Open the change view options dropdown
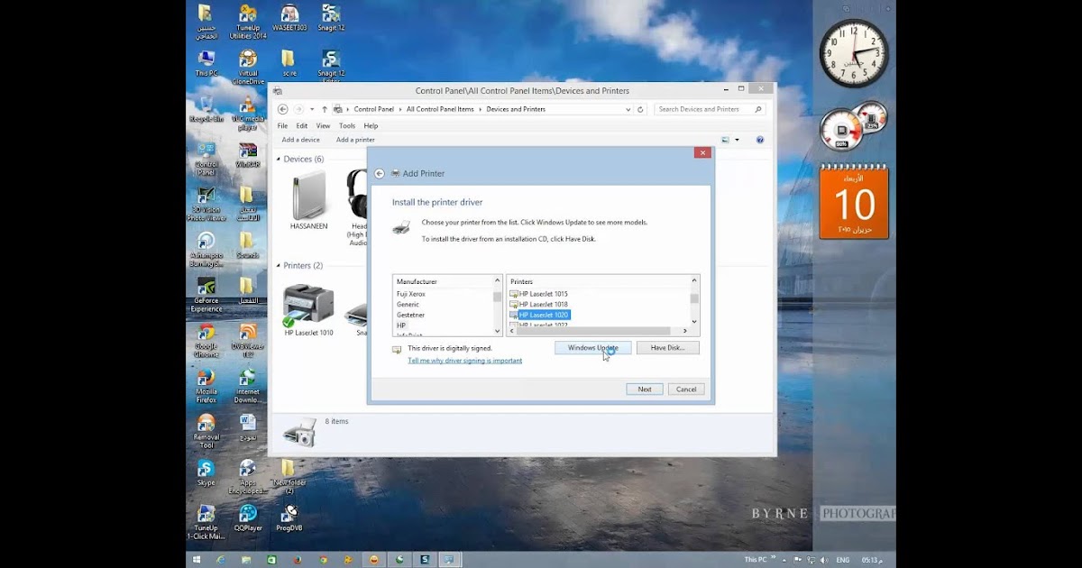Screen dimensions: 1082x568 coord(737,140)
